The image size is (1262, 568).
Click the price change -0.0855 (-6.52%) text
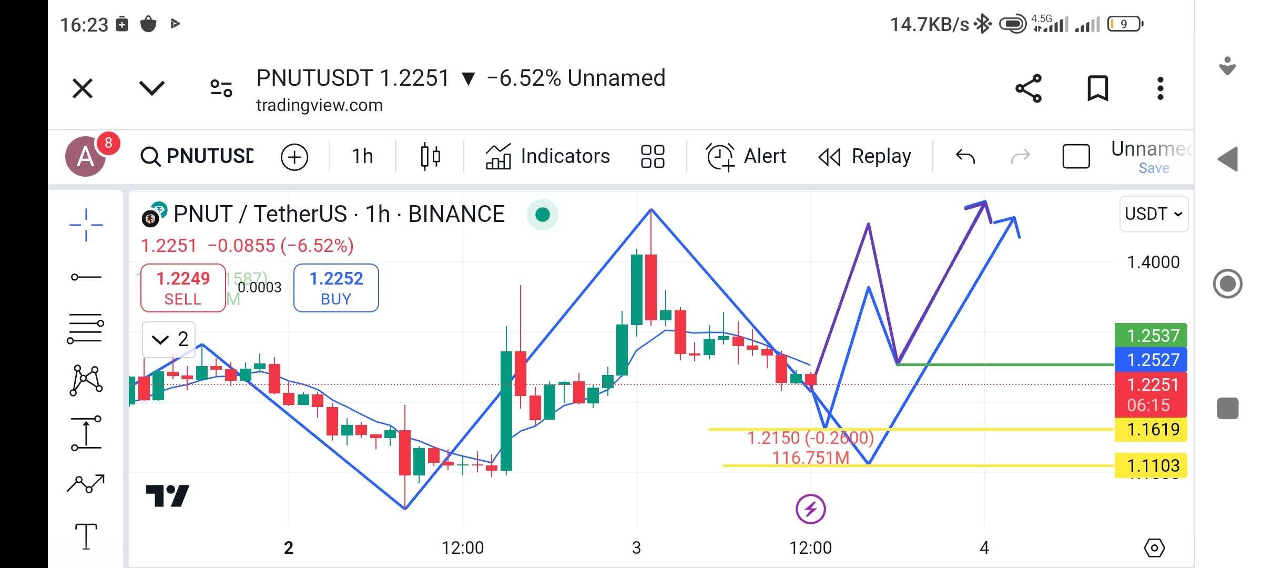280,246
